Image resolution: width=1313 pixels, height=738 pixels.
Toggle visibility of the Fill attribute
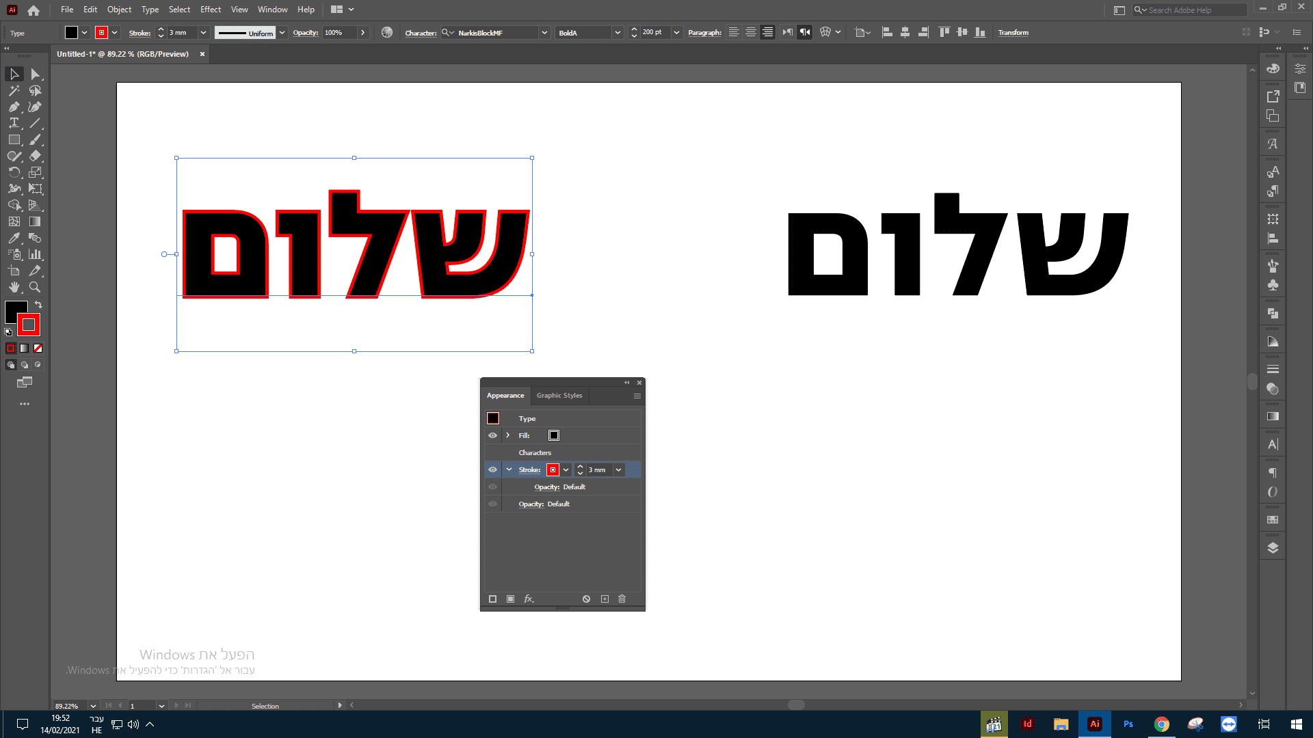pyautogui.click(x=492, y=436)
